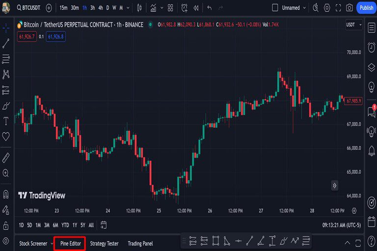Take a chart snapshot with camera icon
This screenshot has height=251, width=377.
click(x=350, y=8)
